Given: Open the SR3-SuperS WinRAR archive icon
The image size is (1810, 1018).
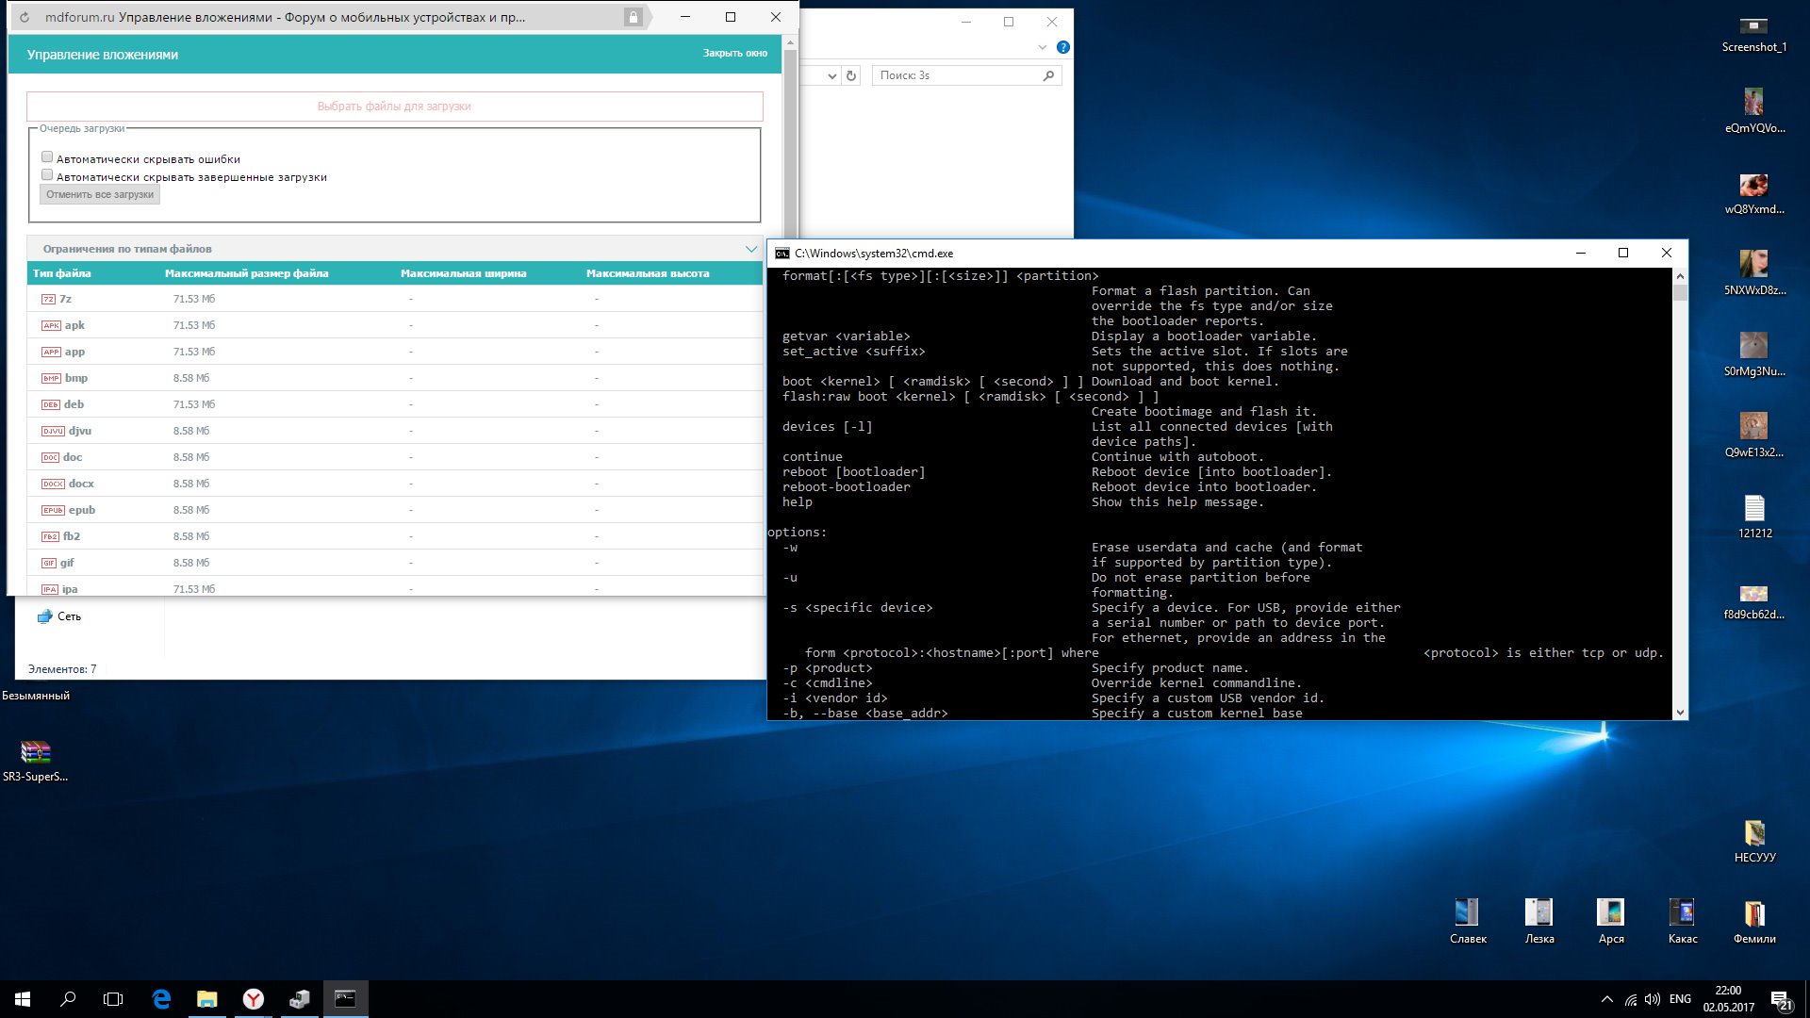Looking at the screenshot, I should click(36, 752).
